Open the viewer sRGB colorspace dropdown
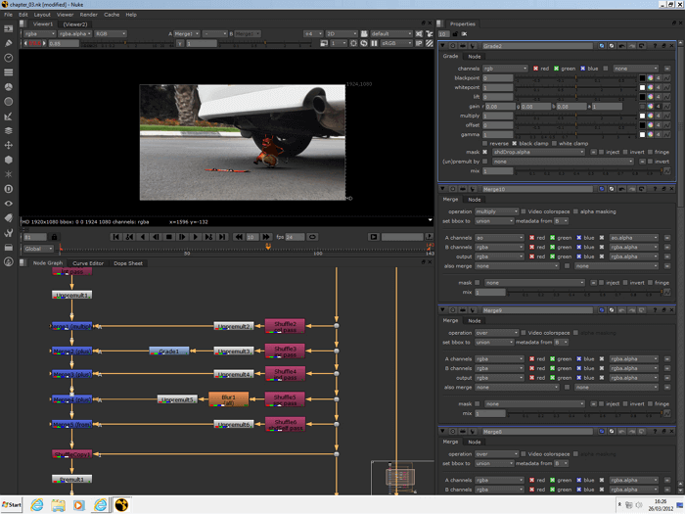Image resolution: width=685 pixels, height=514 pixels. 394,43
